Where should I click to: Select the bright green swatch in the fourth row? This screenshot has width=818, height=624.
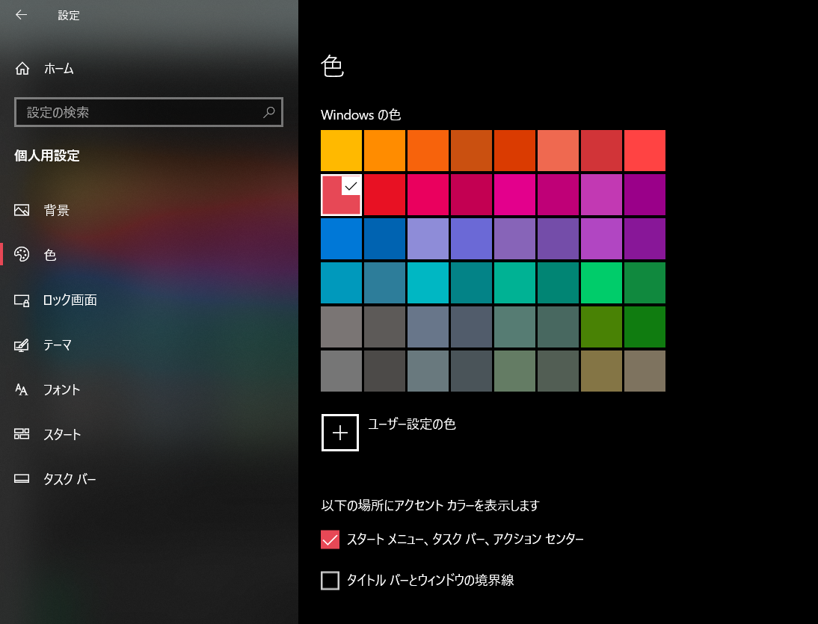tap(601, 282)
